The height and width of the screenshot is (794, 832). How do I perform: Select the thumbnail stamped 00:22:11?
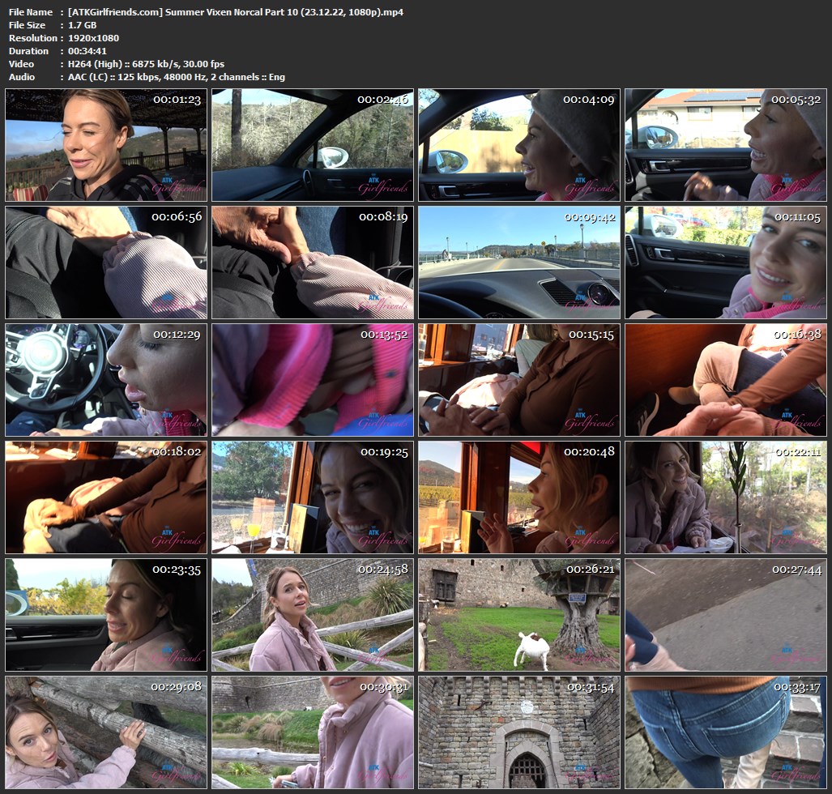pyautogui.click(x=726, y=497)
